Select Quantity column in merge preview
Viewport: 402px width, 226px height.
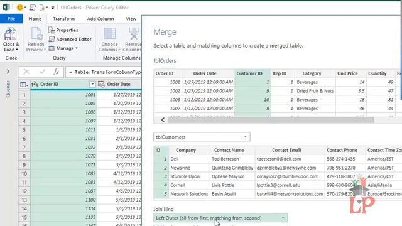point(381,73)
